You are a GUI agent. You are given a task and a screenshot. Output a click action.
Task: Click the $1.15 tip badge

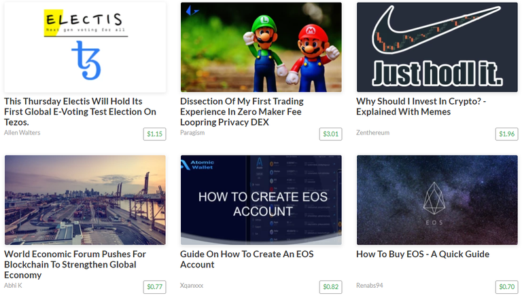click(x=154, y=134)
